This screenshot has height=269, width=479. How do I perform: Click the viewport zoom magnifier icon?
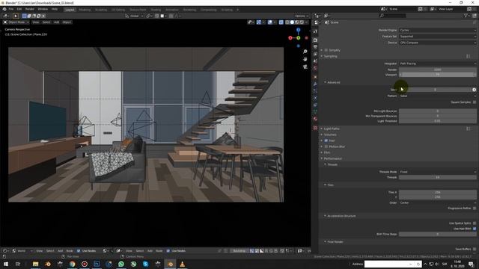click(x=305, y=52)
